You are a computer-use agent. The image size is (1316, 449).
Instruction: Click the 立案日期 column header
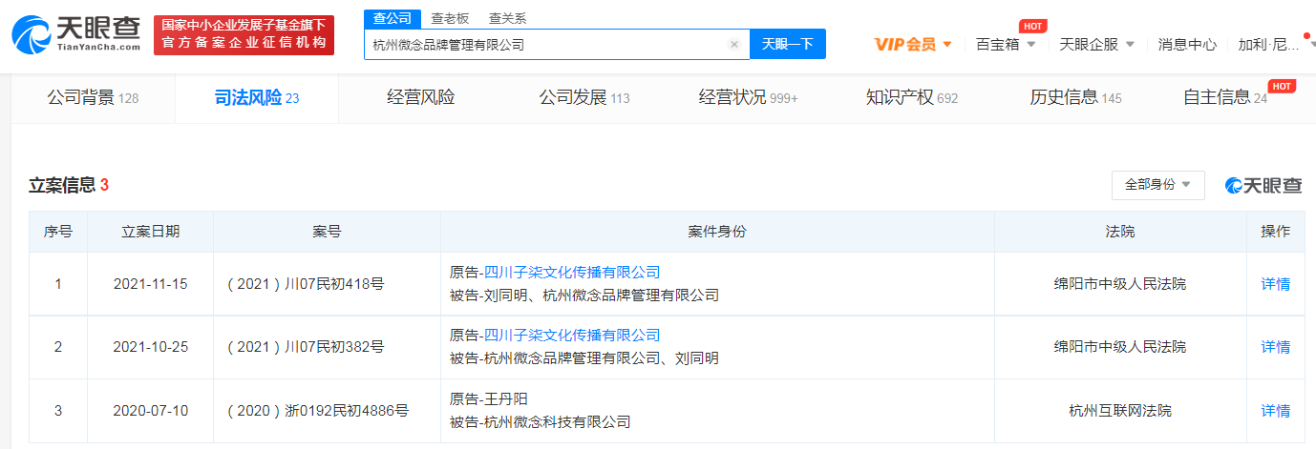[x=150, y=232]
